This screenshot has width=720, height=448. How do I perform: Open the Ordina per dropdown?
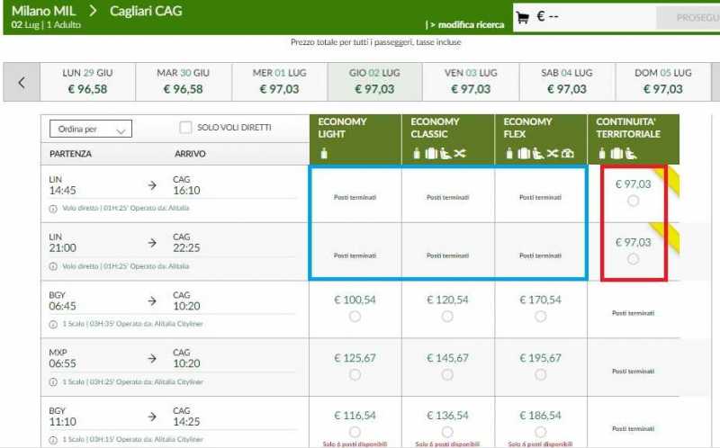[91, 129]
